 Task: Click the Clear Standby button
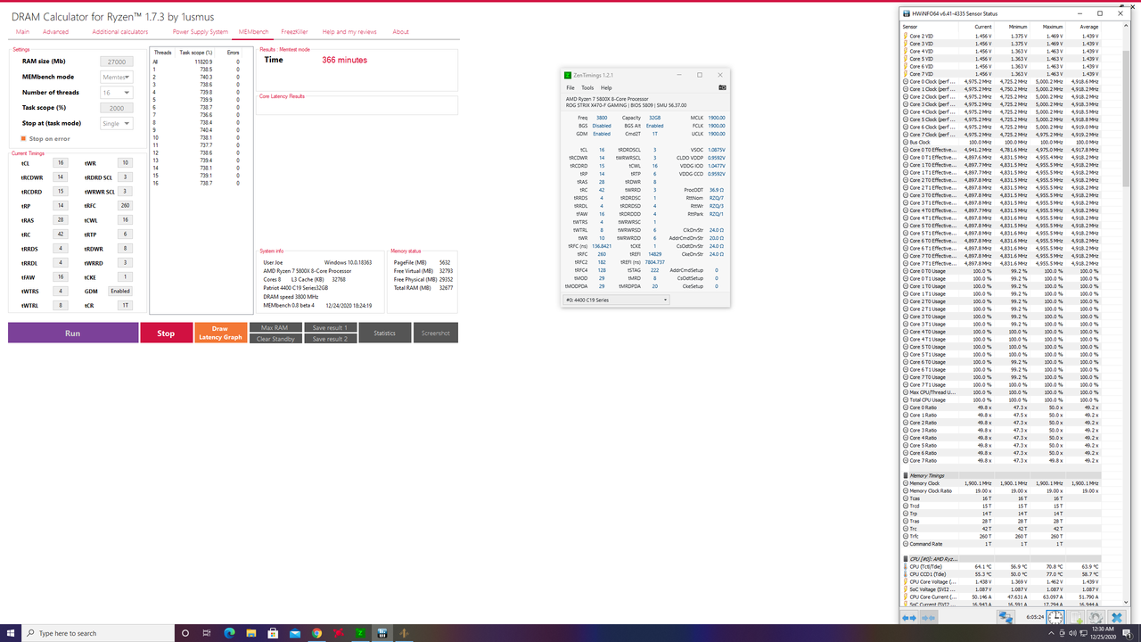pos(275,339)
